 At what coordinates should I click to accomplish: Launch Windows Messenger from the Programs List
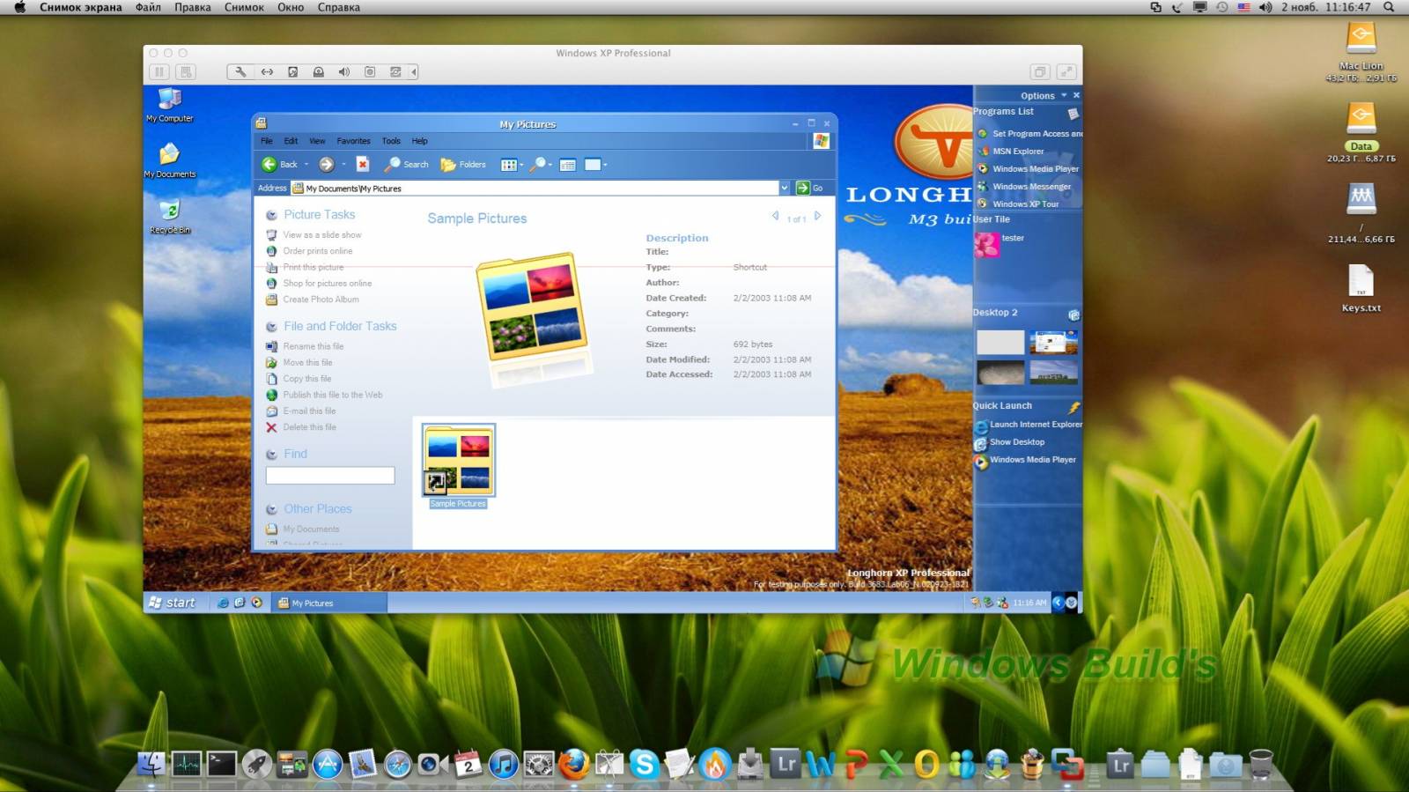tap(1031, 187)
